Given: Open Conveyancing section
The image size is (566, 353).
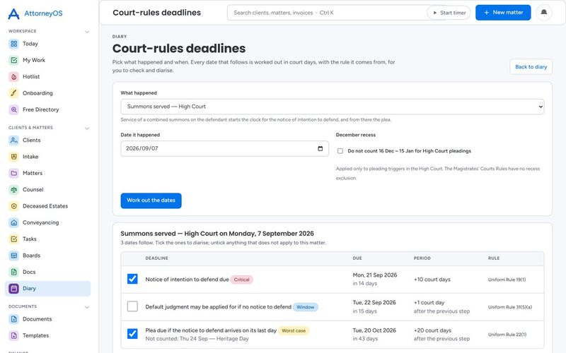Looking at the screenshot, I should (47, 222).
